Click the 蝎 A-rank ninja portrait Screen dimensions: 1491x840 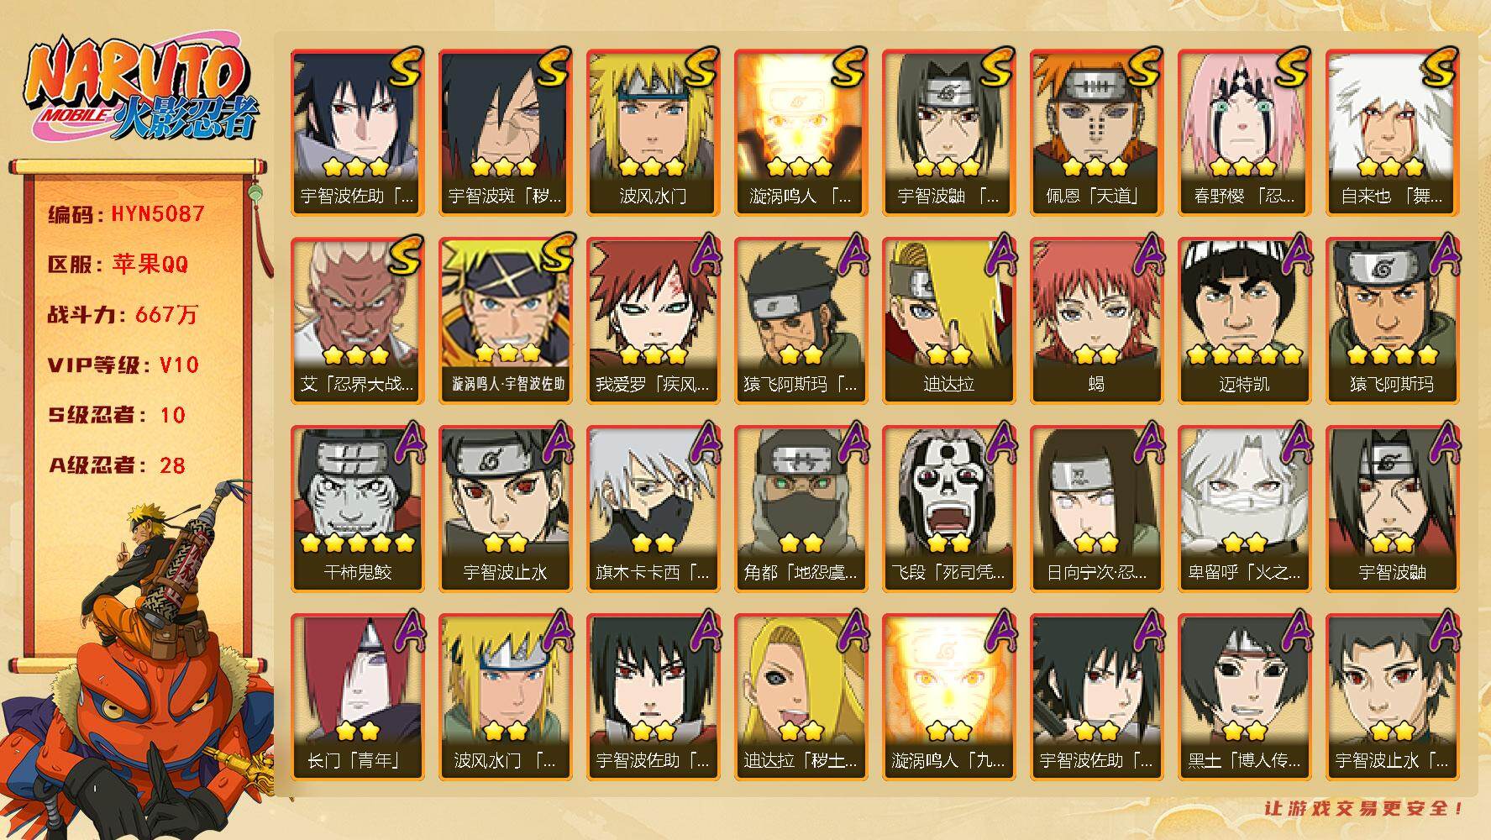pos(1096,321)
